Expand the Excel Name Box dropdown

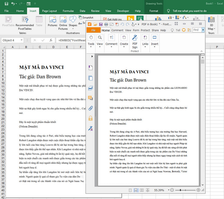tap(21, 40)
